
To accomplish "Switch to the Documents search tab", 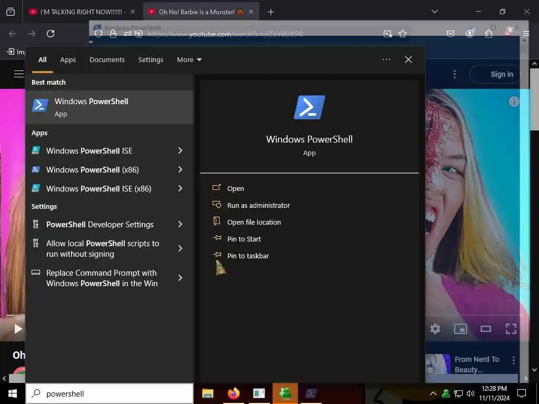I will [x=107, y=60].
